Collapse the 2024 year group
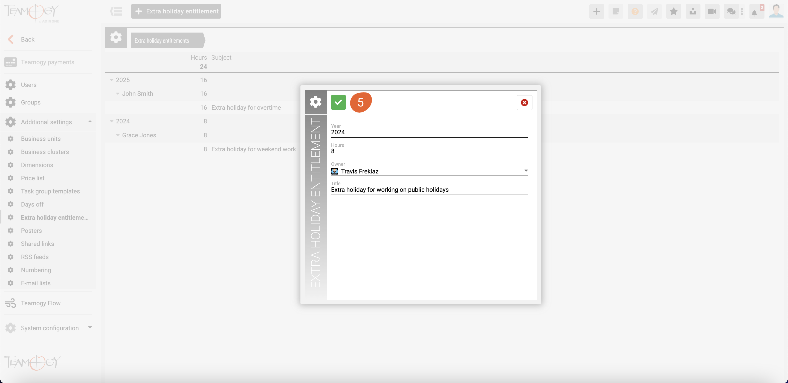Image resolution: width=788 pixels, height=383 pixels. (x=112, y=121)
